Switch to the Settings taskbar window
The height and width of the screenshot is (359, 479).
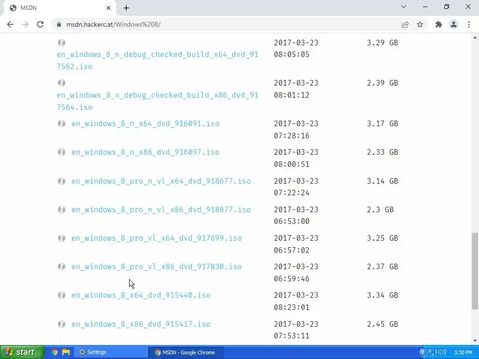pos(111,352)
